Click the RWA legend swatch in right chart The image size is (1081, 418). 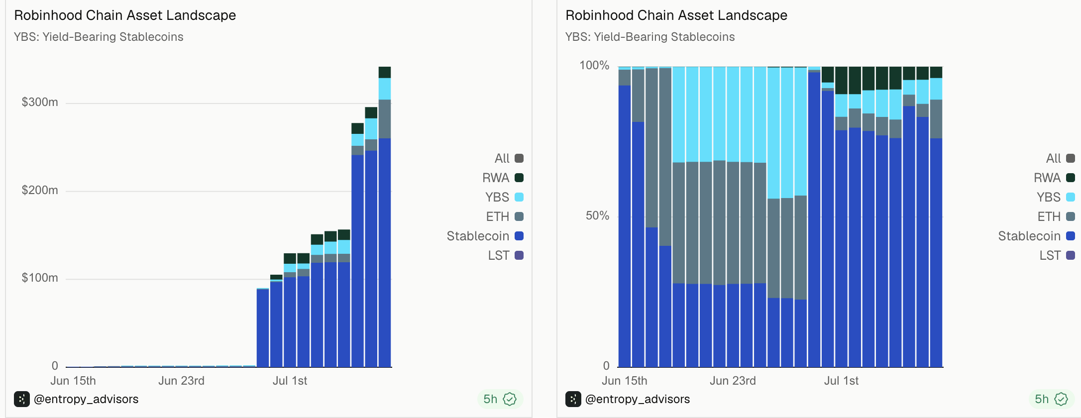(1071, 178)
